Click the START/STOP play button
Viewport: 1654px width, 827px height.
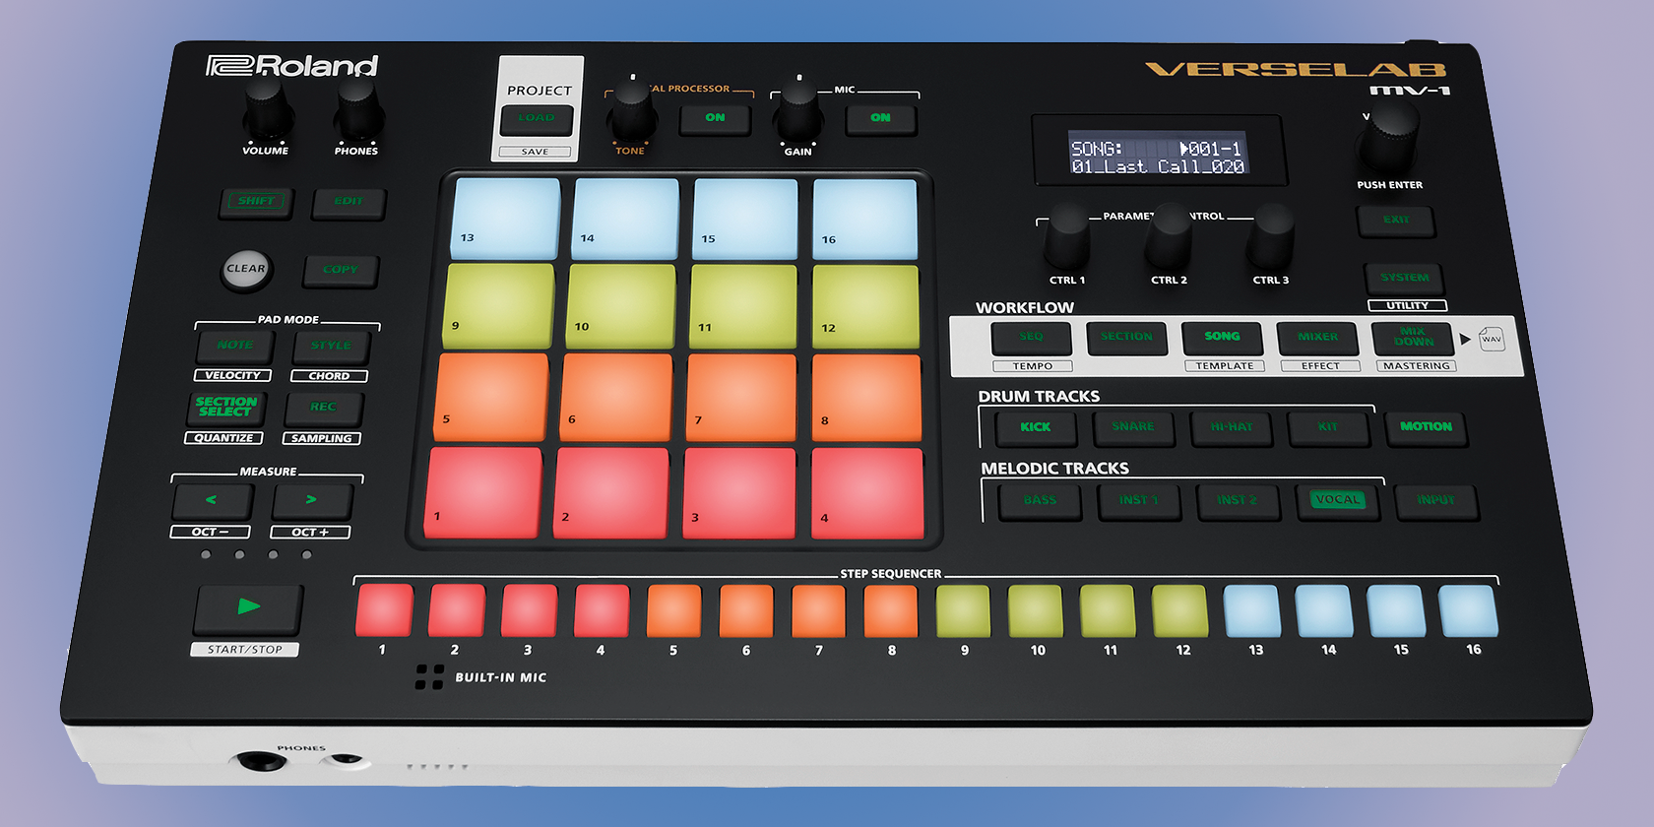pos(248,609)
